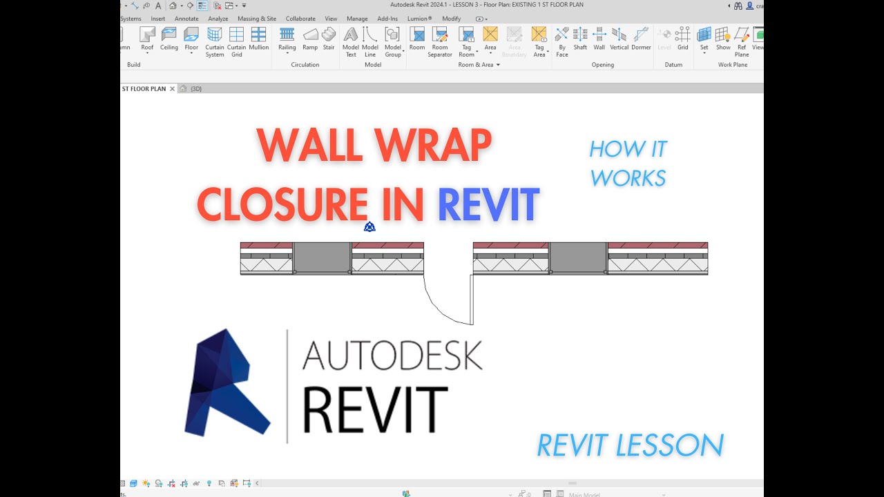Image resolution: width=884 pixels, height=497 pixels.
Task: Close the ST FLOOR PLAN view tab
Action: [x=172, y=88]
